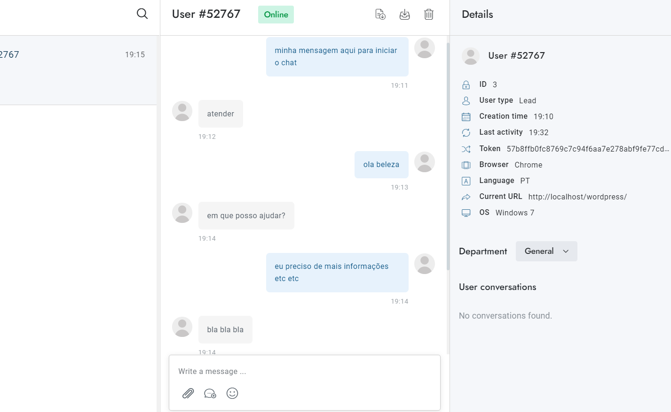Click the 'em que posso ajudar?' bubble
The height and width of the screenshot is (412, 671).
pyautogui.click(x=246, y=216)
